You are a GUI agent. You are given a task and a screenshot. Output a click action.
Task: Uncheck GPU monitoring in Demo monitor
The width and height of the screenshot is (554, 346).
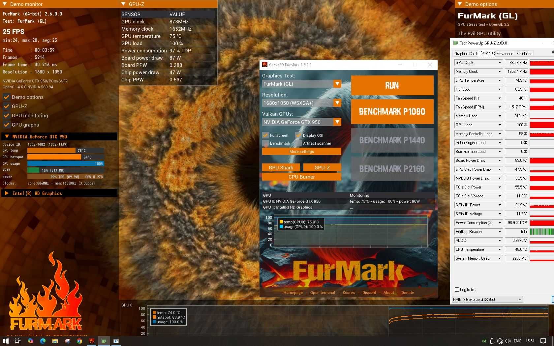[x=6, y=115]
